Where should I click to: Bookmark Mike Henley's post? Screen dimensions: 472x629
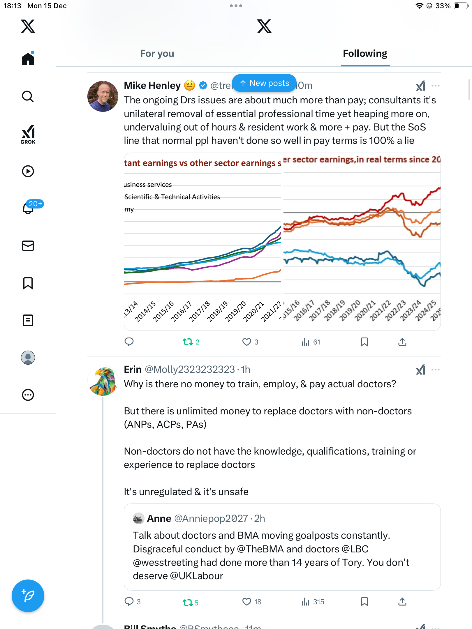pyautogui.click(x=364, y=342)
